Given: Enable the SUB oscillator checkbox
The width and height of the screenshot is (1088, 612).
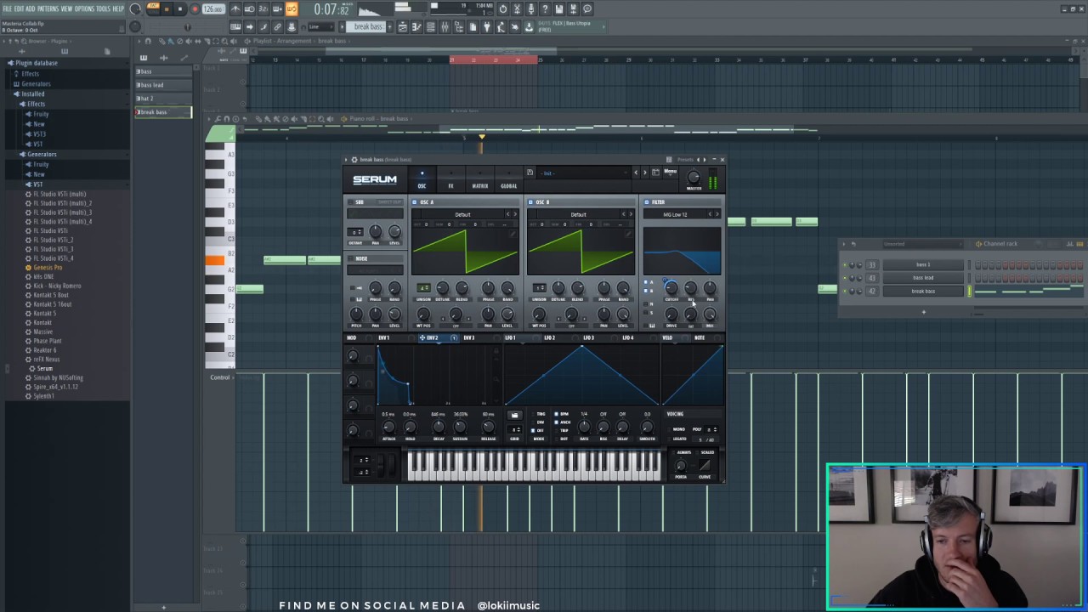Looking at the screenshot, I should pos(350,201).
